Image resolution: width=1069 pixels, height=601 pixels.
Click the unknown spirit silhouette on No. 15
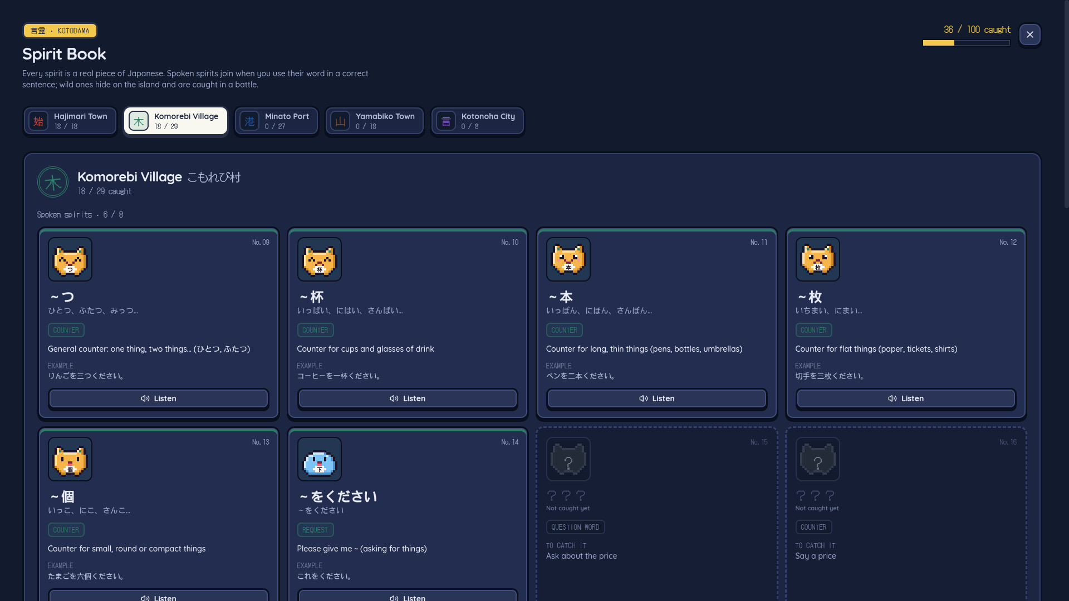tap(568, 459)
